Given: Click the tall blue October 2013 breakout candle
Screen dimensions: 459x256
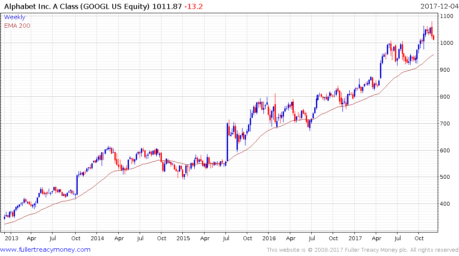Looking at the screenshot, I should 77,185.
